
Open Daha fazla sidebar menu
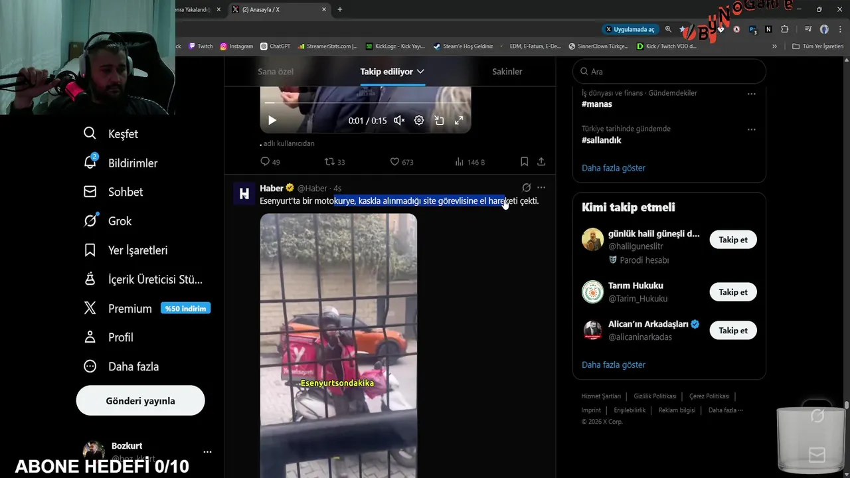click(x=121, y=366)
